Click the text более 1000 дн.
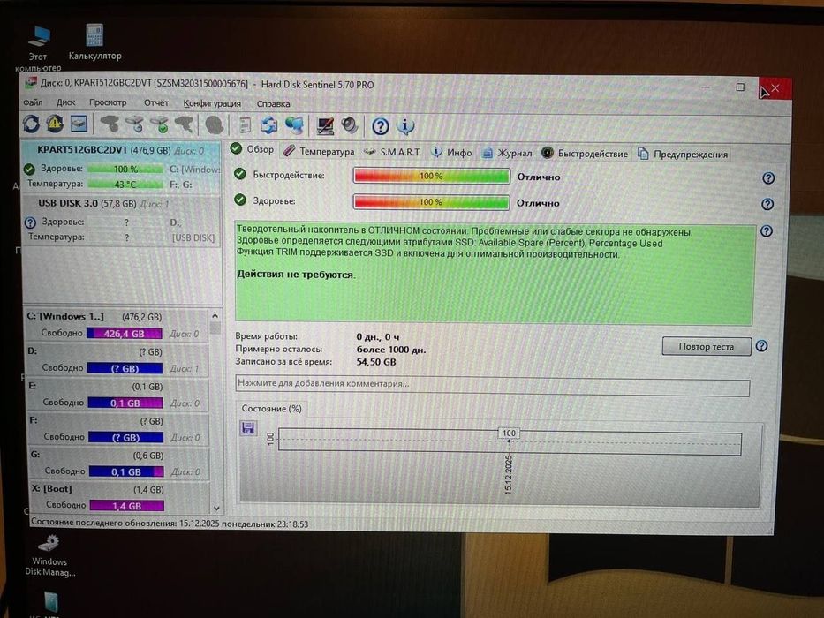The image size is (824, 618). point(391,350)
